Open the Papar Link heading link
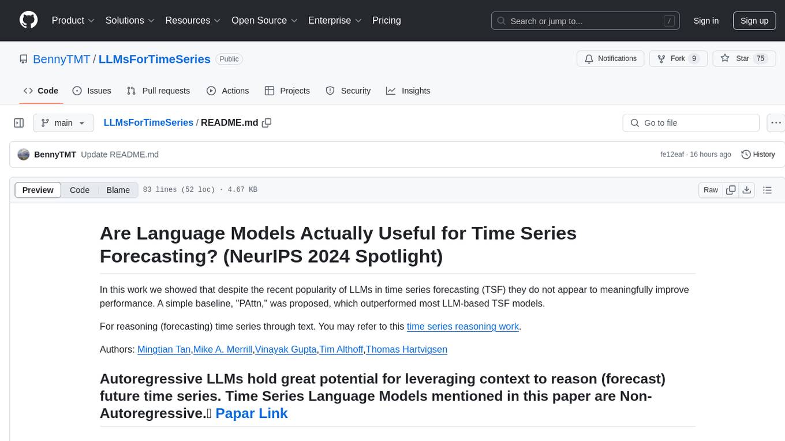Viewport: 785px width, 441px height. pyautogui.click(x=252, y=413)
